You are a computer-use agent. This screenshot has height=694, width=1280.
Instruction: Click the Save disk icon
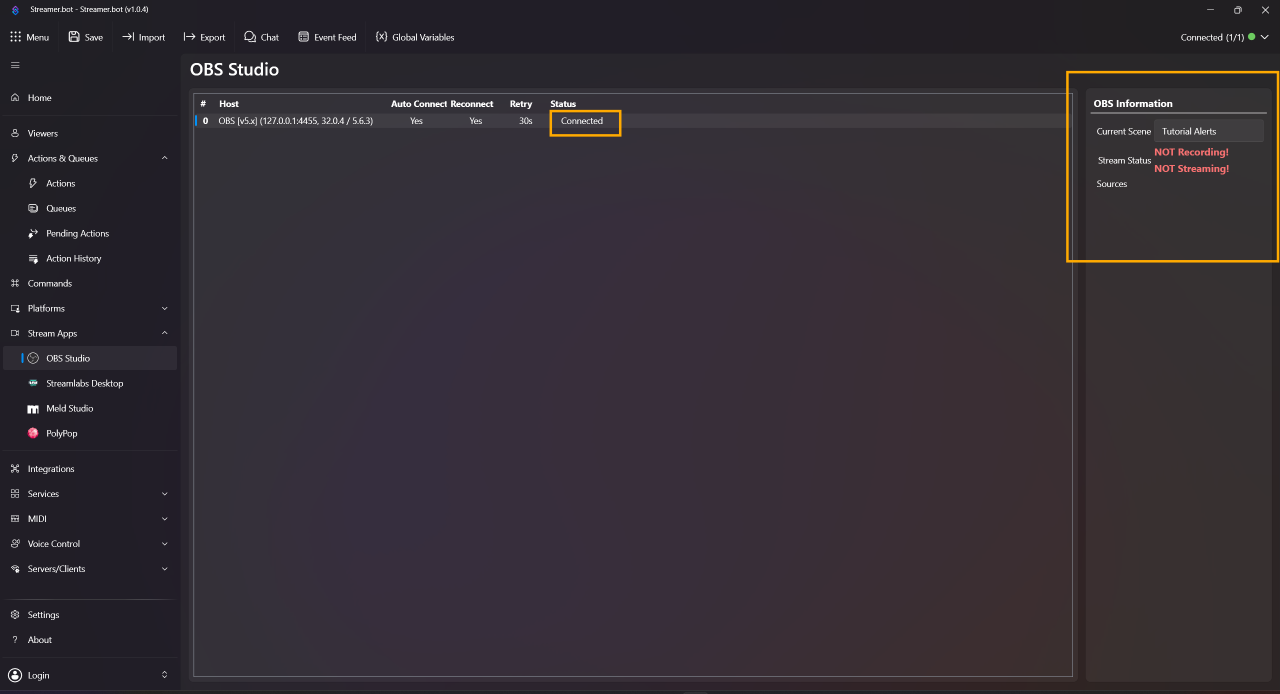[74, 37]
